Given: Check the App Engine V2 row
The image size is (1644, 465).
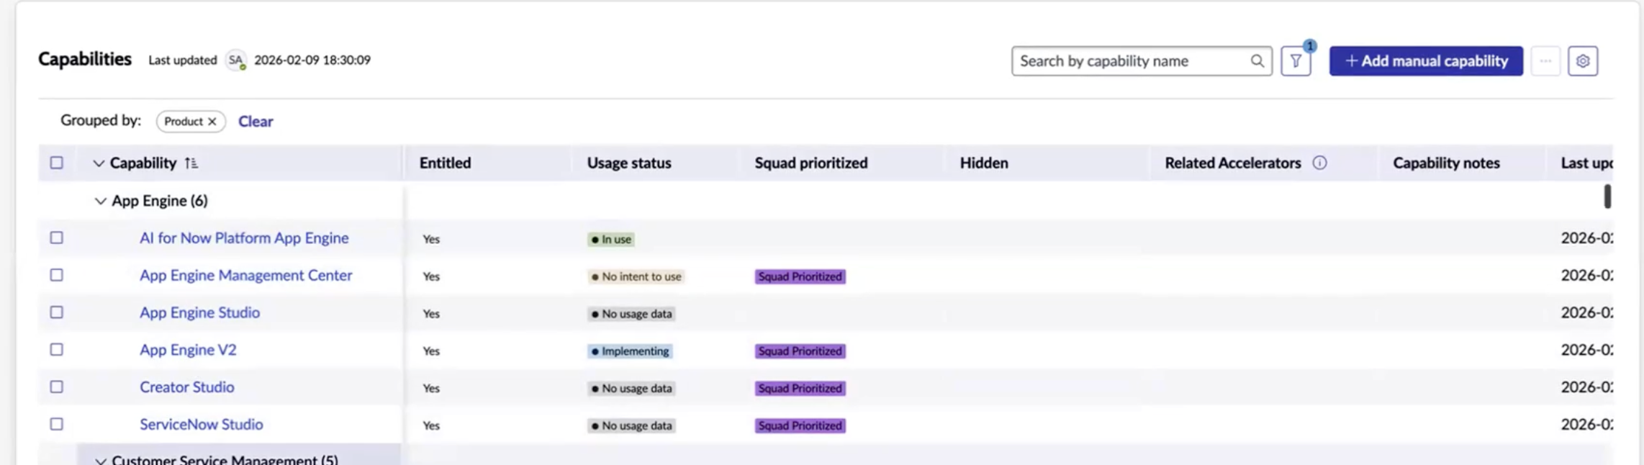Looking at the screenshot, I should (x=56, y=350).
